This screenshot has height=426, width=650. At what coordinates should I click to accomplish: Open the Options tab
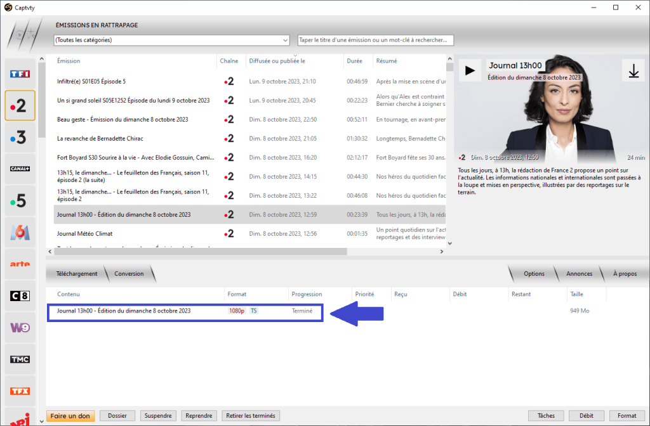pos(534,274)
